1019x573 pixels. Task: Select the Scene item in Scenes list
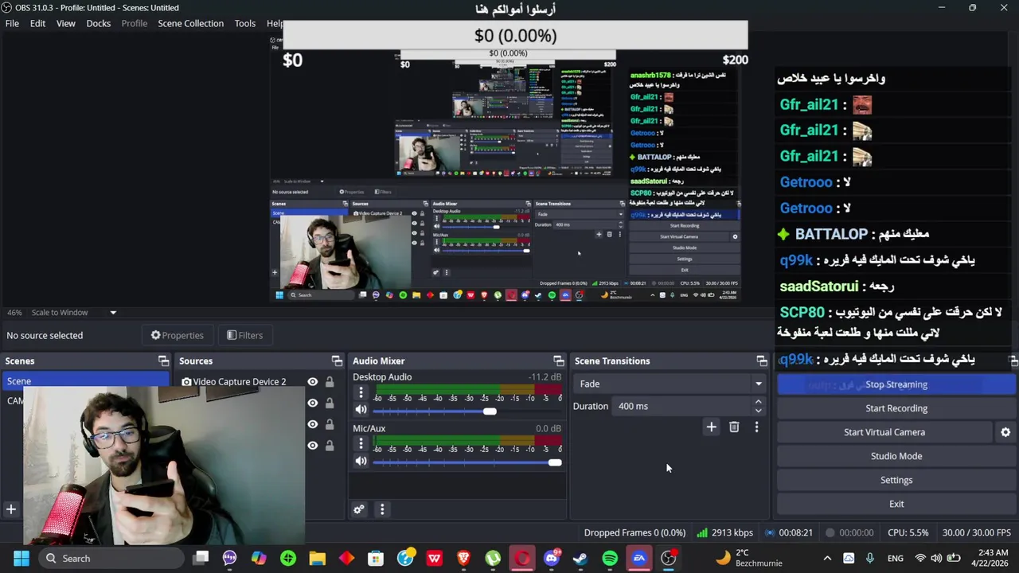pyautogui.click(x=85, y=381)
